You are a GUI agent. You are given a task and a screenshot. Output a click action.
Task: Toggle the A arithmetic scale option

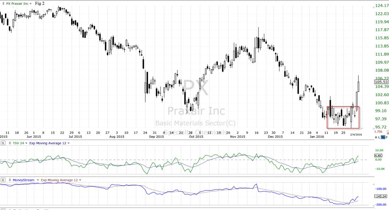[x=376, y=137]
